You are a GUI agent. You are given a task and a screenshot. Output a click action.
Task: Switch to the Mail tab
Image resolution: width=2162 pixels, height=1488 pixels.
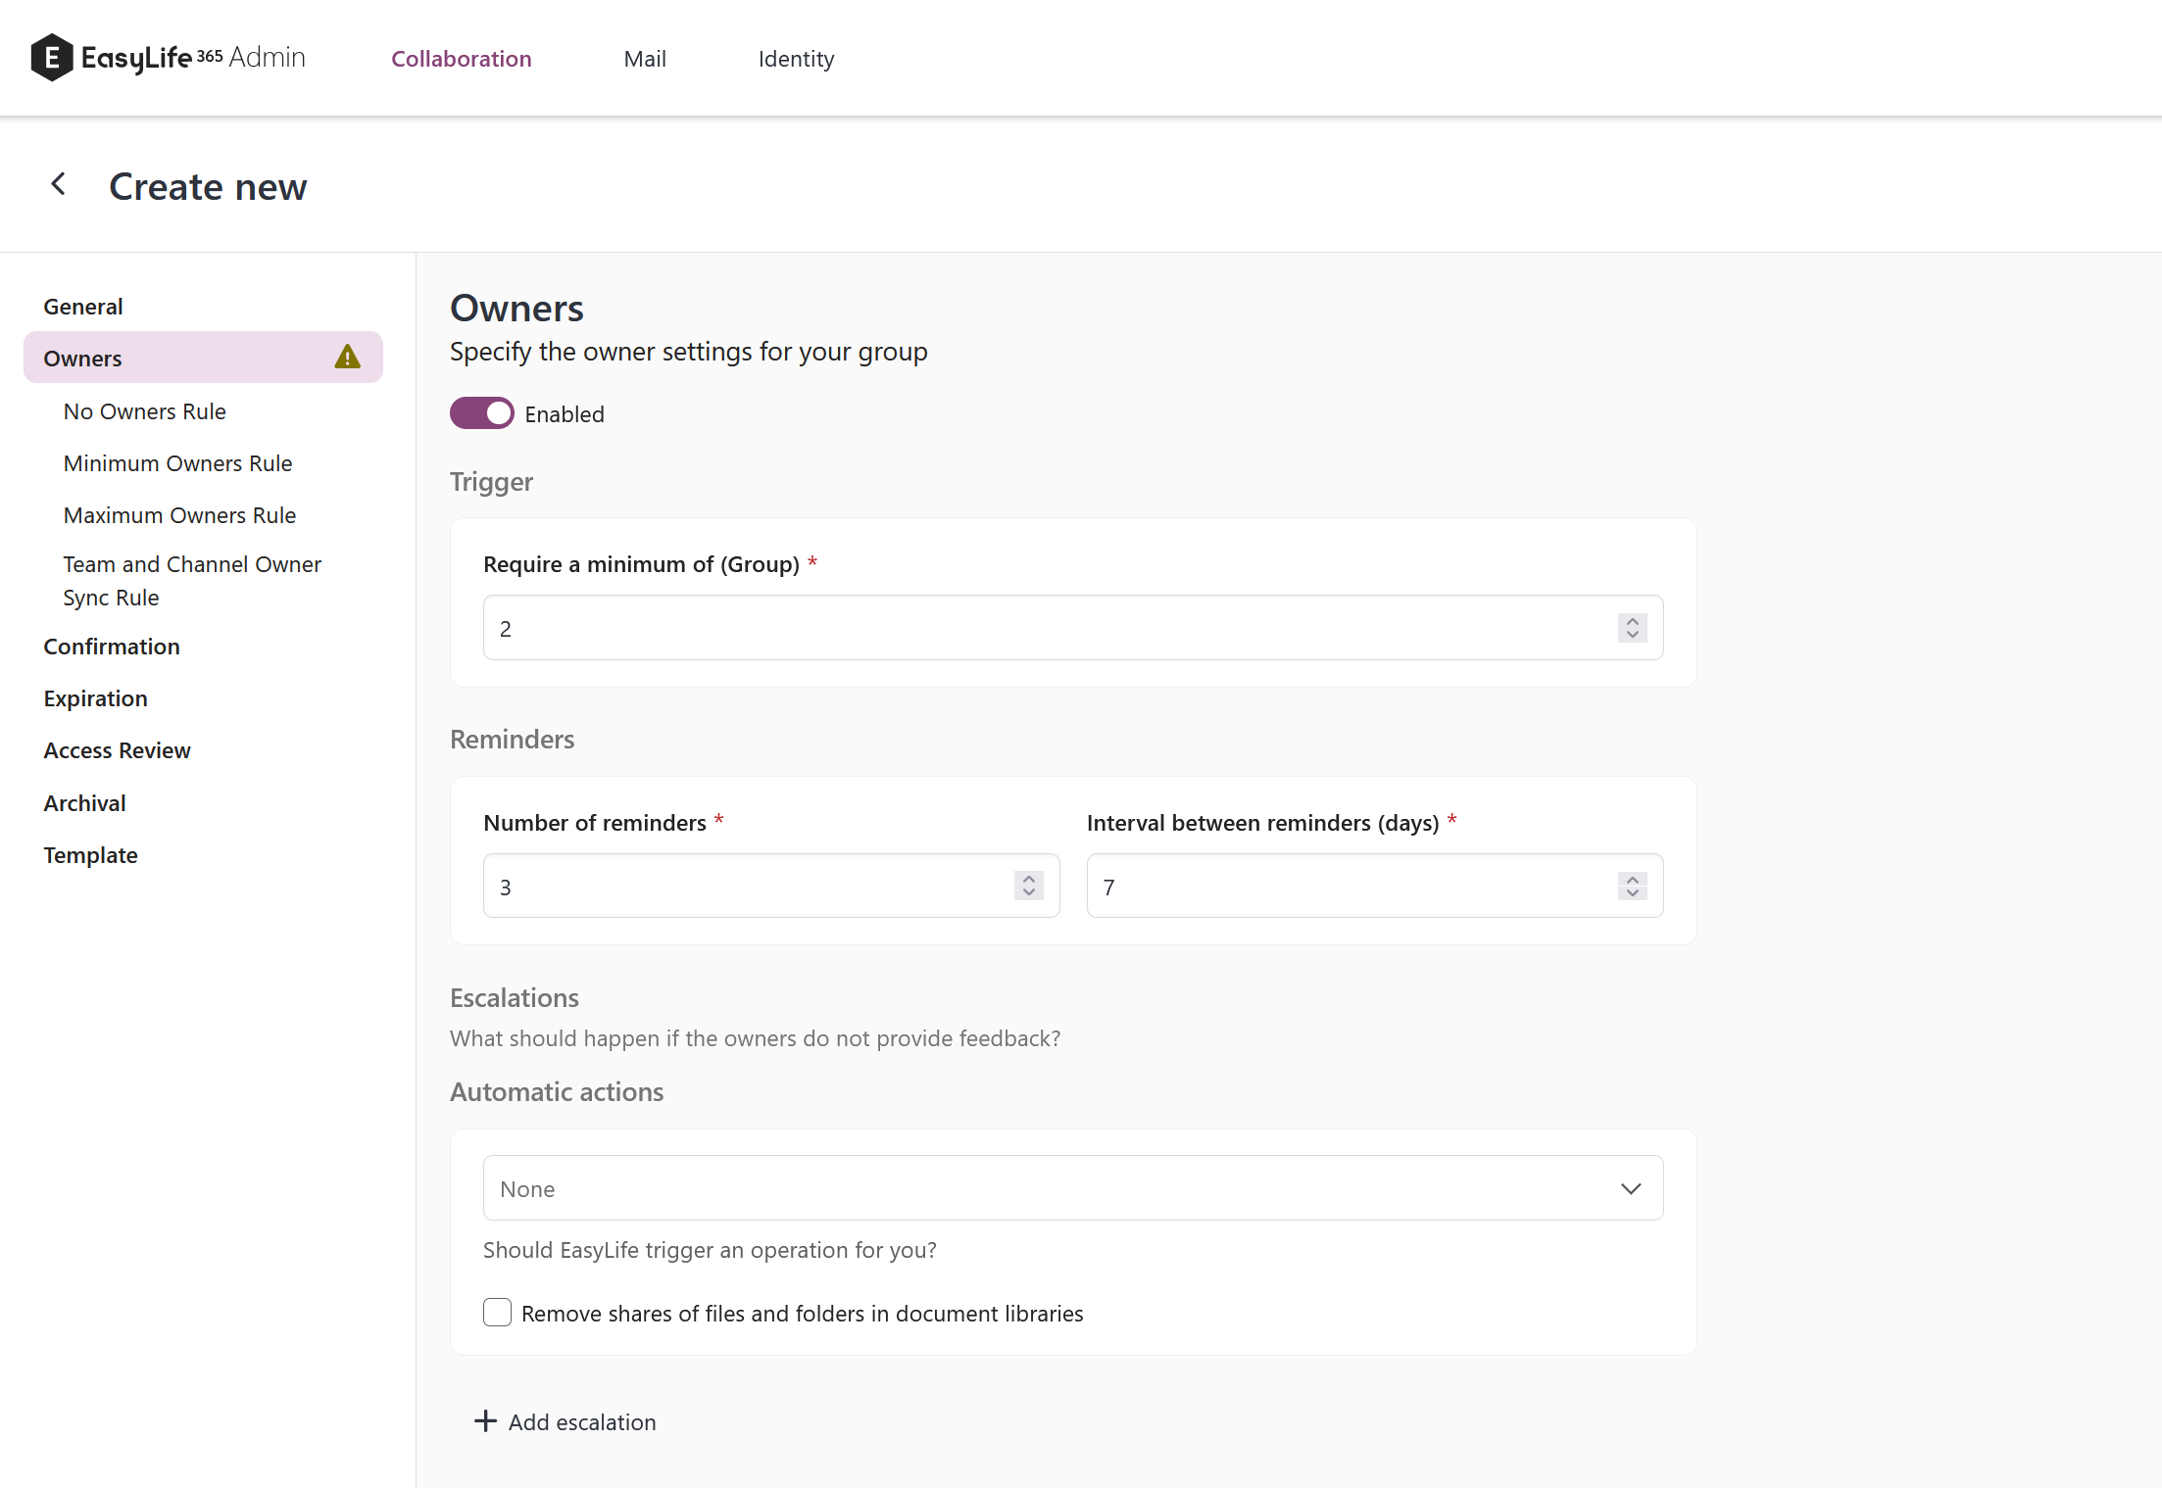pos(644,59)
